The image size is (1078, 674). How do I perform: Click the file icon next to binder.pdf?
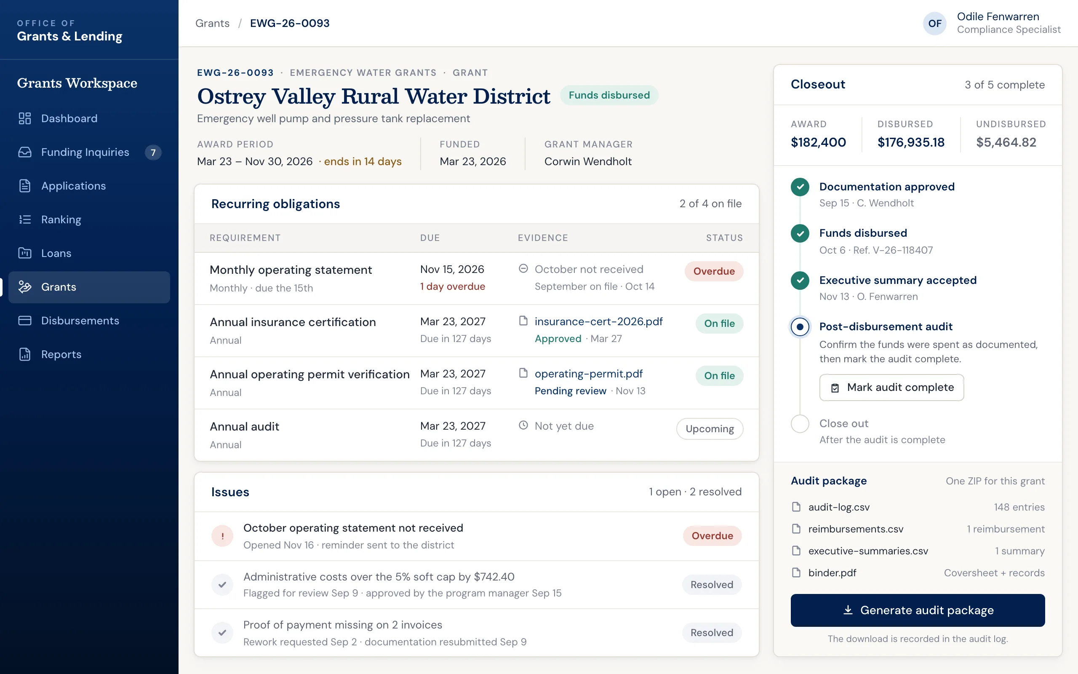click(796, 572)
